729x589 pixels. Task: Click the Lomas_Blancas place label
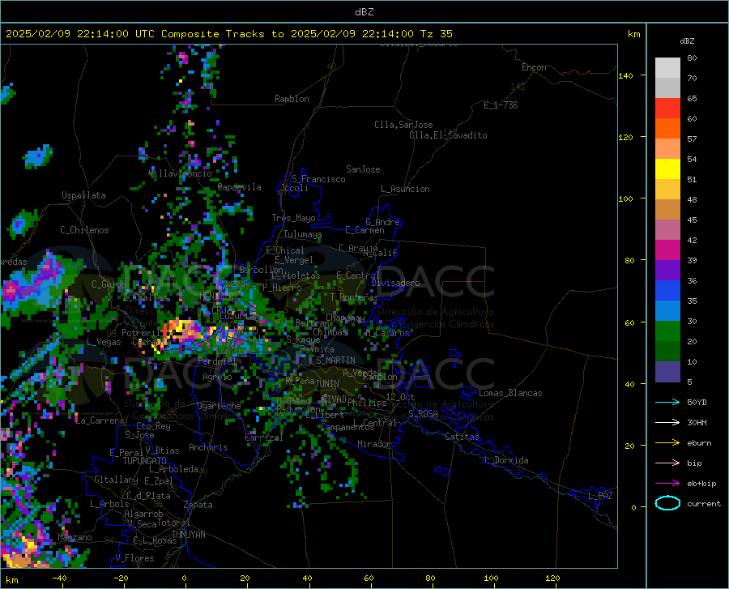510,393
